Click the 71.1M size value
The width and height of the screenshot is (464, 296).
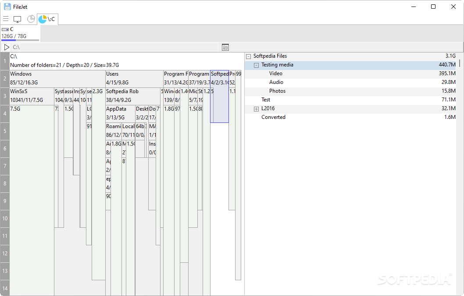pyautogui.click(x=449, y=100)
